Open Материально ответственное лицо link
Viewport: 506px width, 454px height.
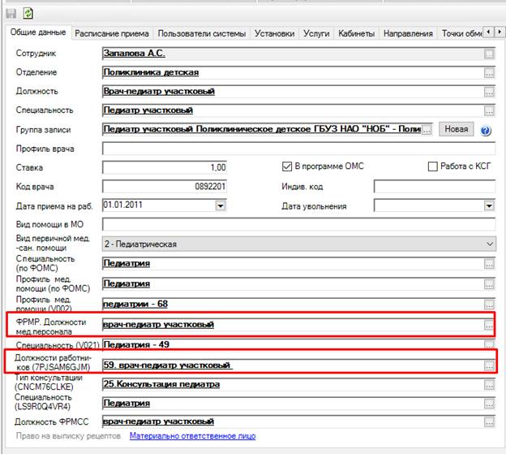(193, 436)
